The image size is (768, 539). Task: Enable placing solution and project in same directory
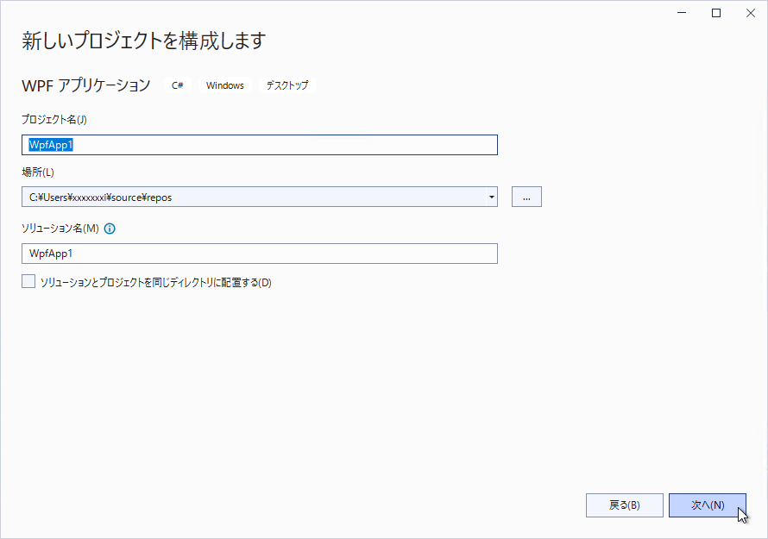28,281
